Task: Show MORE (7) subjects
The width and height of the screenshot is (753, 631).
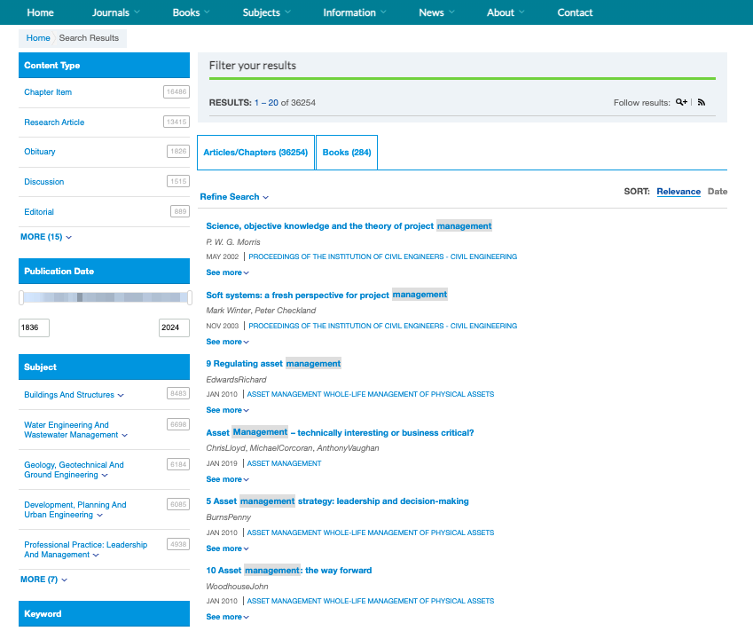Action: point(44,580)
